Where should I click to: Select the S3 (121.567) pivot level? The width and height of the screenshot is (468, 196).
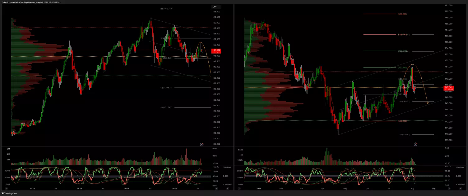(x=166, y=107)
